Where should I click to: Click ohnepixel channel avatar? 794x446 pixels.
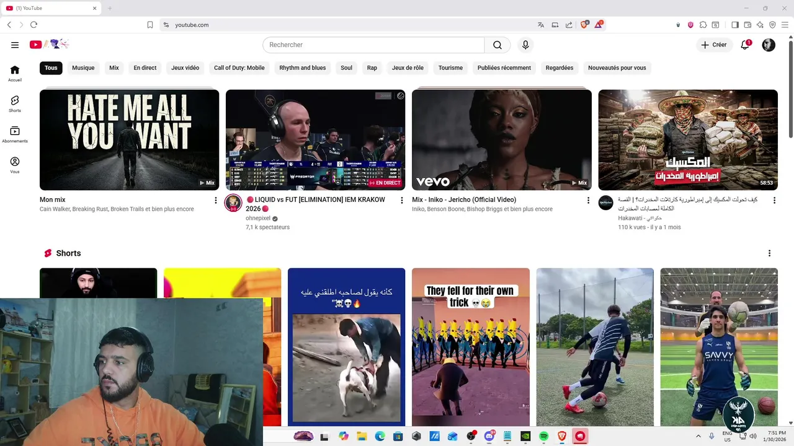(x=233, y=203)
